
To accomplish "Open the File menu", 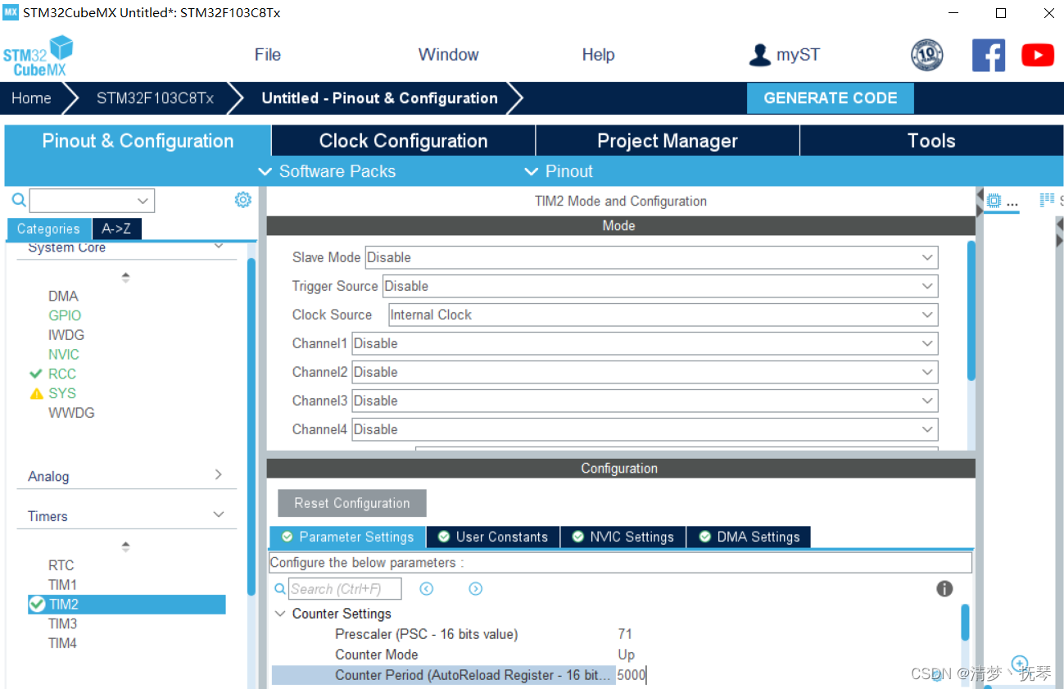I will 268,55.
